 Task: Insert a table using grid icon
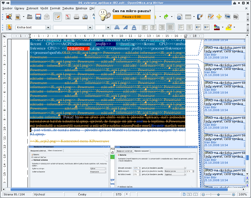tap(188, 17)
